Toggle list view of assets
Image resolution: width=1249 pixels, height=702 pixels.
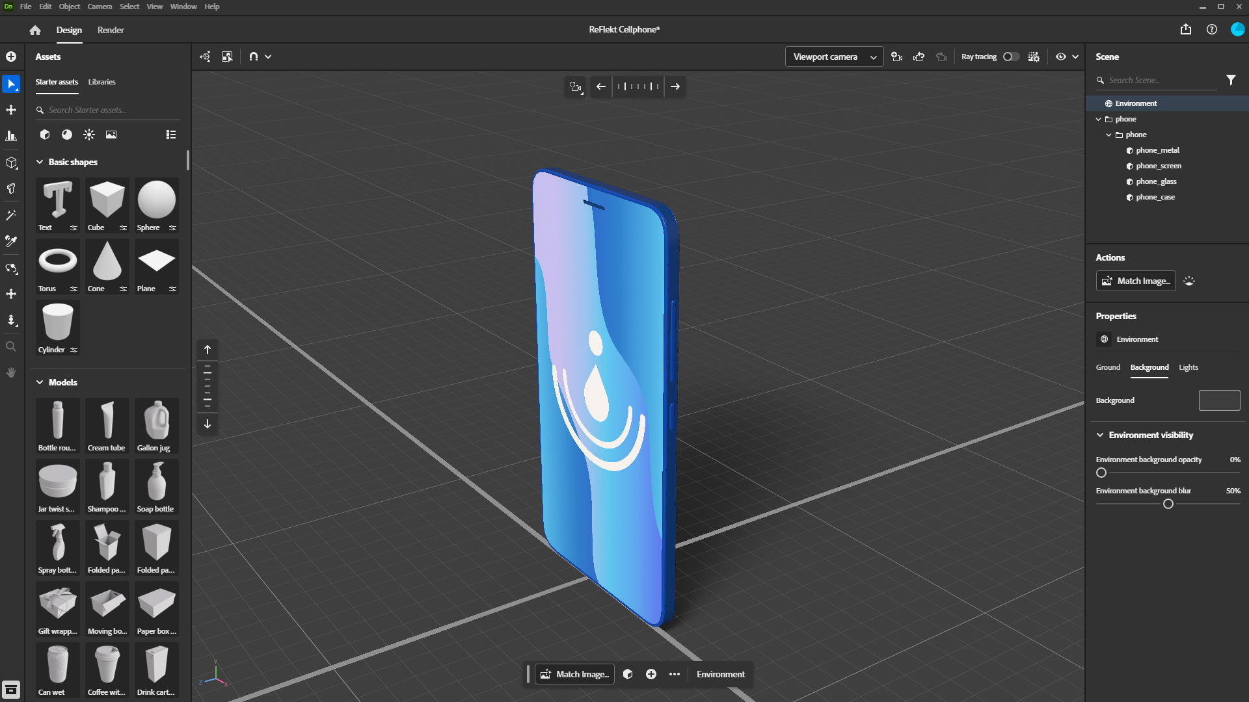tap(171, 135)
